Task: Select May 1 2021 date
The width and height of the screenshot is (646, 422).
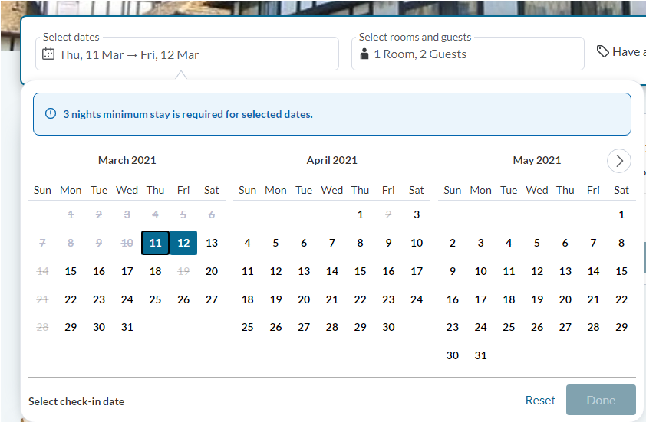Action: click(621, 214)
